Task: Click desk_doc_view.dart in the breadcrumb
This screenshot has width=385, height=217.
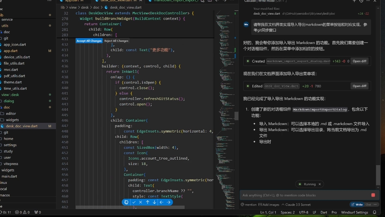Action: tap(126, 8)
